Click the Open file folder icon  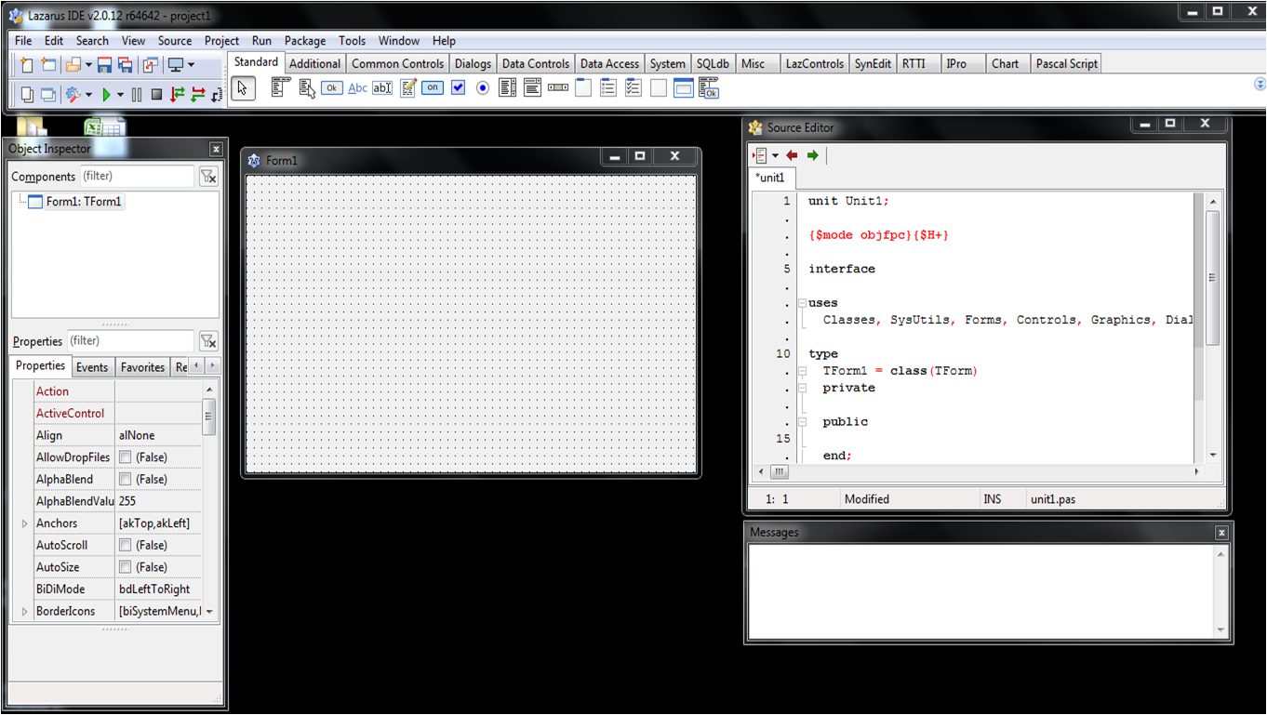[73, 65]
